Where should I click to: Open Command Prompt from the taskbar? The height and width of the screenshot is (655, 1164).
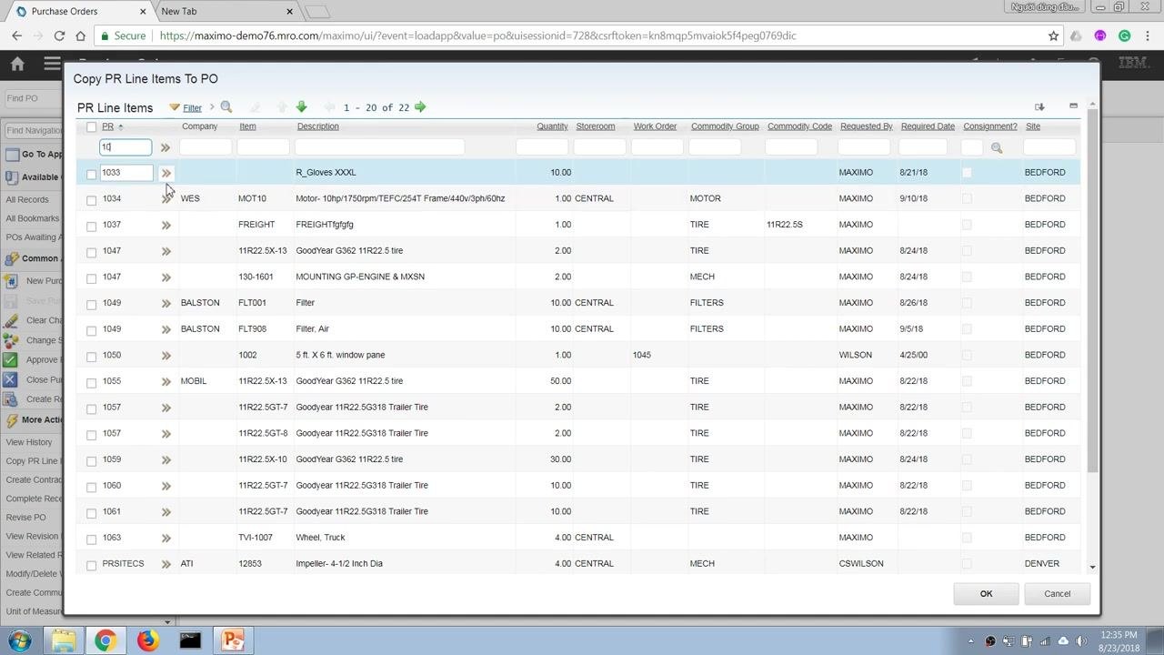(x=190, y=640)
